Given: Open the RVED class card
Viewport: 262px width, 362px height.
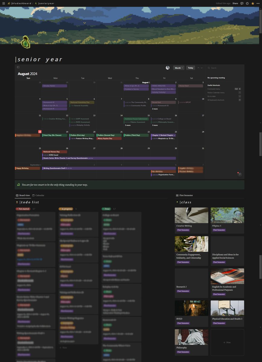Looking at the screenshot, I should 191,313.
